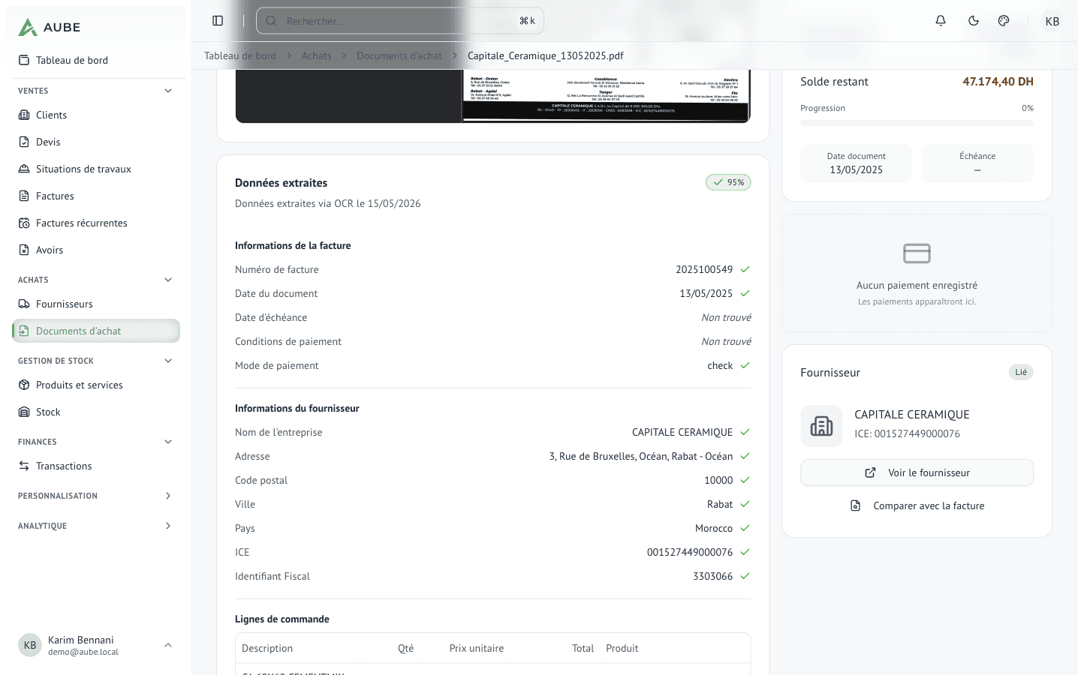Go to Tableau de bord breadcrumb
This screenshot has width=1081, height=675.
pos(240,55)
